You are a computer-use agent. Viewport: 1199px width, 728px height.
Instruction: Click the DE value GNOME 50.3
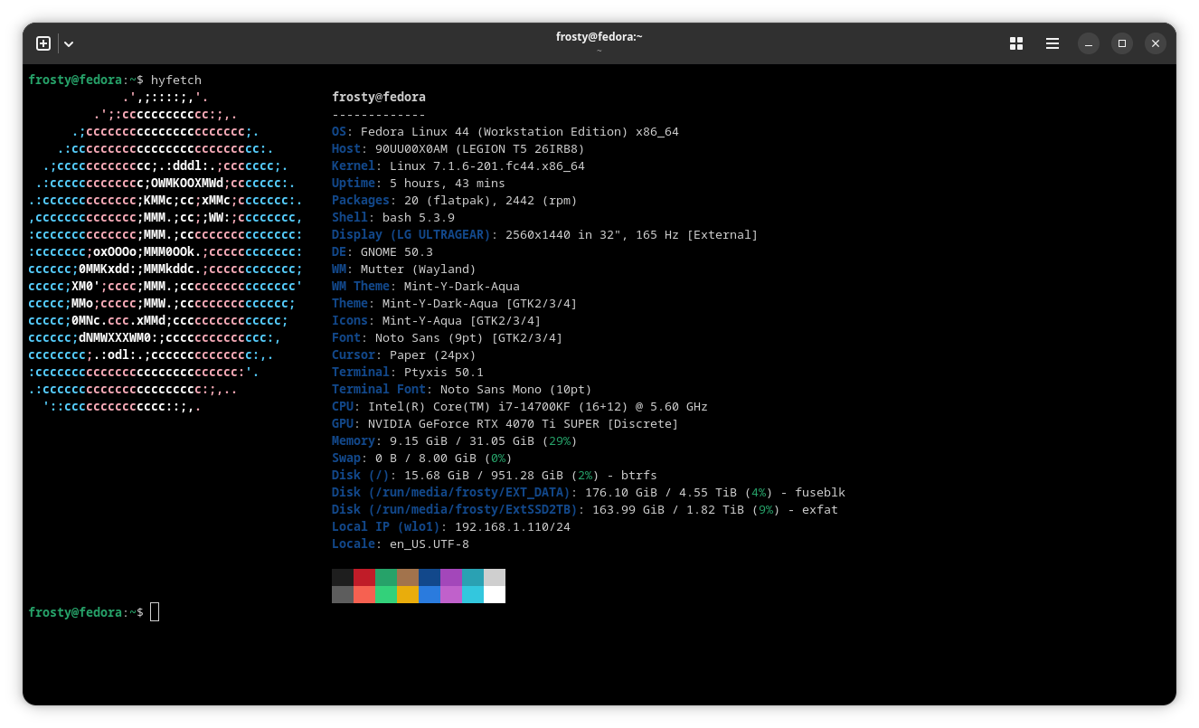pyautogui.click(x=397, y=251)
